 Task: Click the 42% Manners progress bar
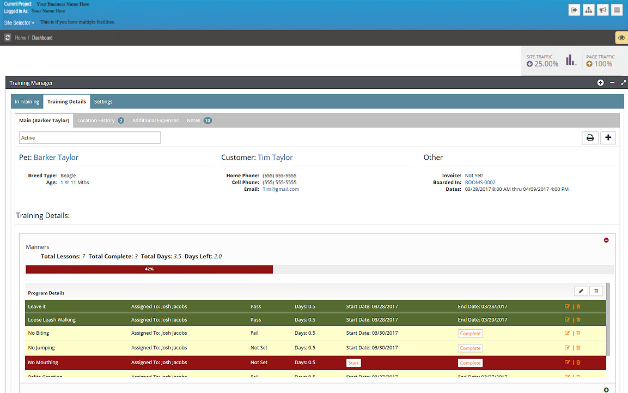(x=149, y=269)
